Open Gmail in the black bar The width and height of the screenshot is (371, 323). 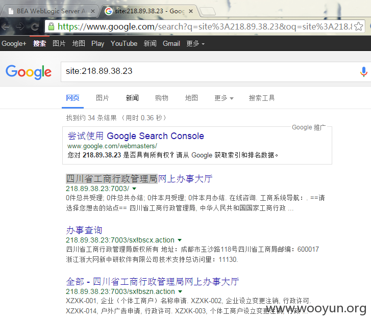[x=171, y=43]
